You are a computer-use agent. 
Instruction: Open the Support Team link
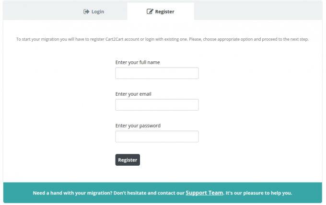[204, 193]
